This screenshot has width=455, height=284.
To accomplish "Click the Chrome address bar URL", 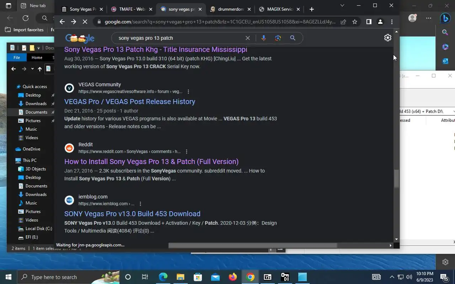I will (220, 22).
